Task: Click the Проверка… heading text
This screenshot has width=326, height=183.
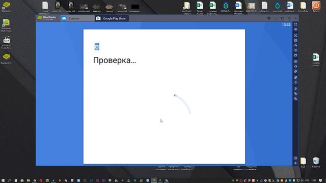Action: (115, 60)
